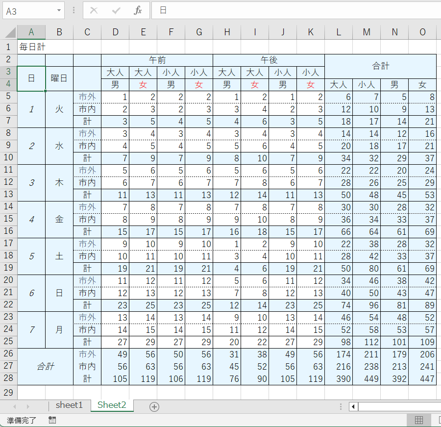
Task: Click the Select All corner triangle
Action: click(9, 32)
